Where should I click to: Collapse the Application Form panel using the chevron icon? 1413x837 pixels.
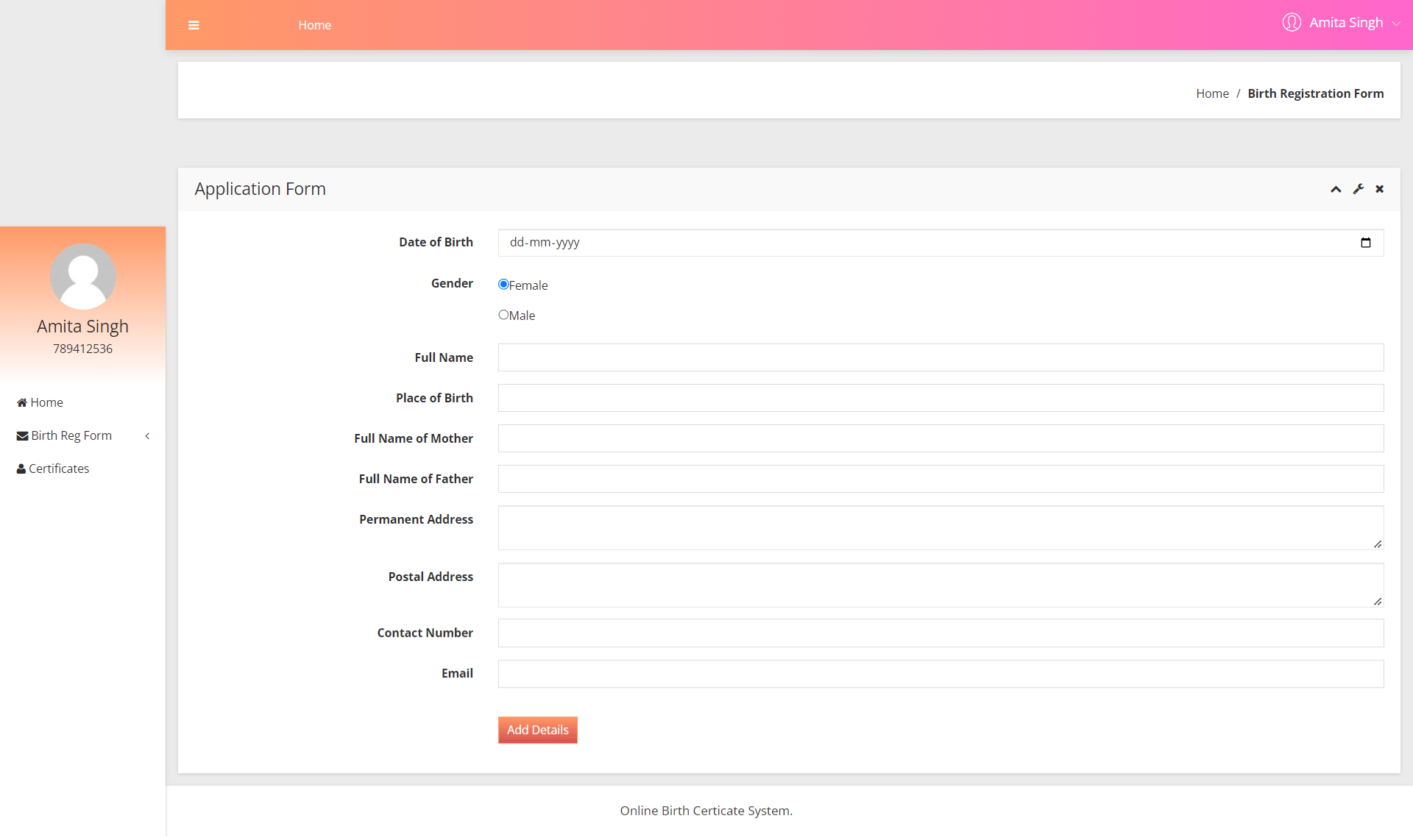coord(1336,189)
